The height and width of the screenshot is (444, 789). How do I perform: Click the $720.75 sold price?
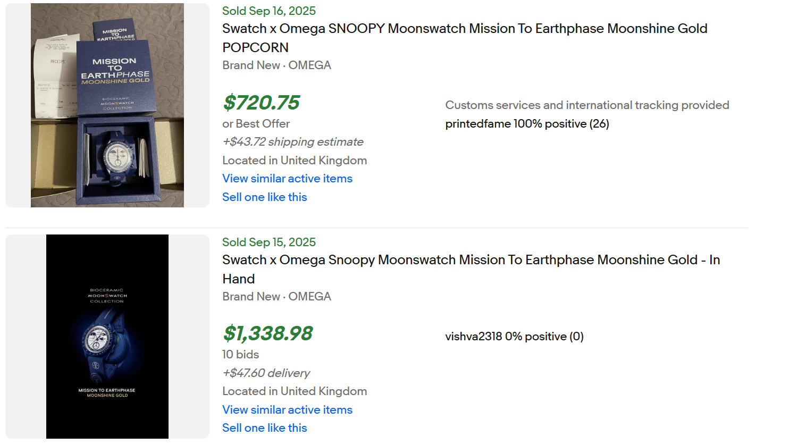coord(261,103)
